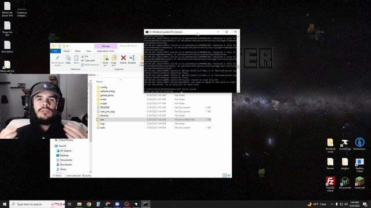Open CurseForge taskbar icon
This screenshot has width=371, height=208.
pos(136,204)
